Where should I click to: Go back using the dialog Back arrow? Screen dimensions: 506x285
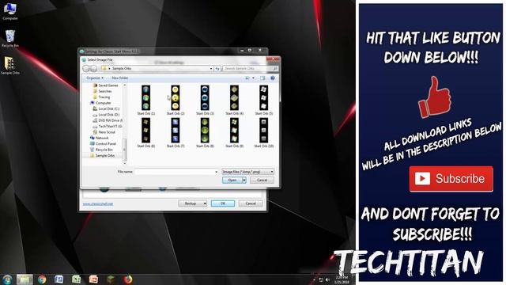pos(86,69)
